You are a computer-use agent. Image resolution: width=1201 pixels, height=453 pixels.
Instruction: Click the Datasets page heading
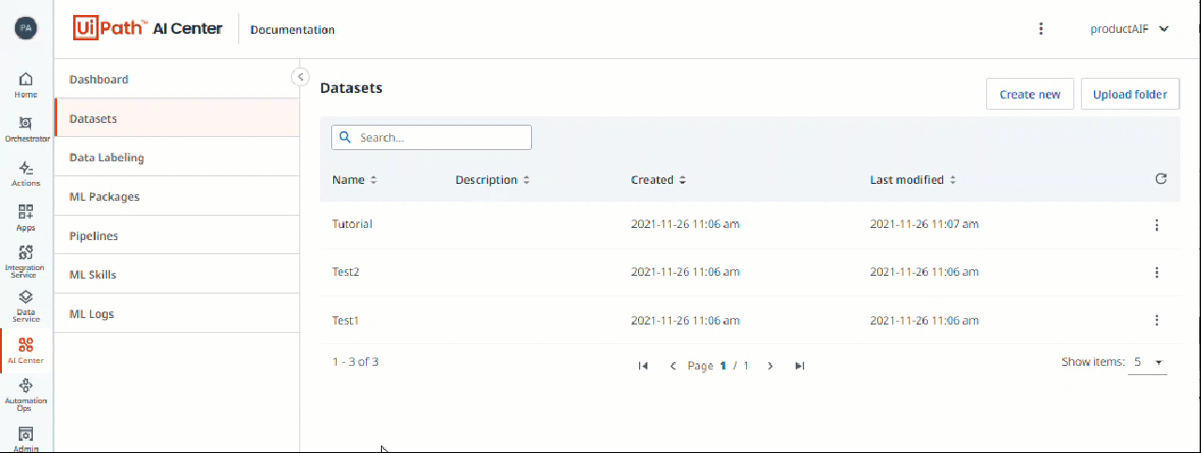coord(352,88)
